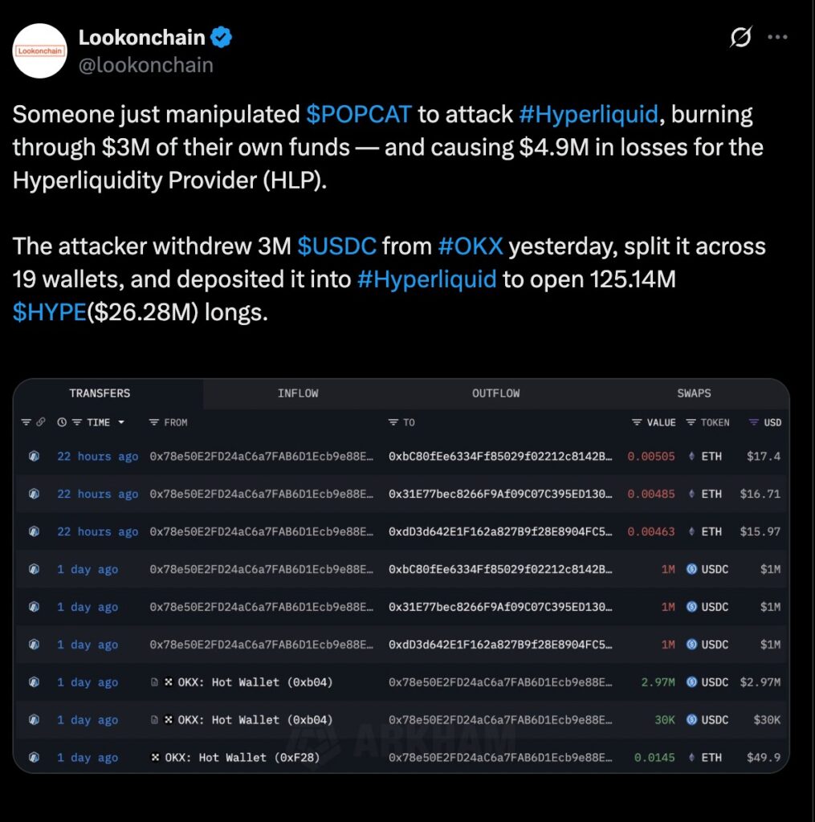The width and height of the screenshot is (815, 822).
Task: Click the Lookonchain profile avatar
Action: [x=40, y=51]
